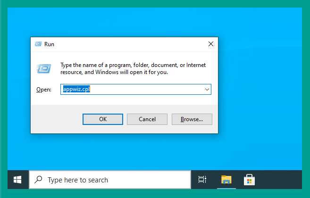This screenshot has width=310, height=198.
Task: Launch File Explorer from the taskbar
Action: click(x=226, y=180)
